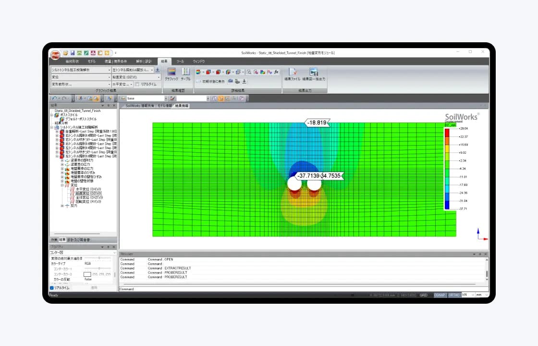Viewport: 538px width, 346px height.
Task: Switch to the 結果 ribbon tab
Action: coord(164,62)
